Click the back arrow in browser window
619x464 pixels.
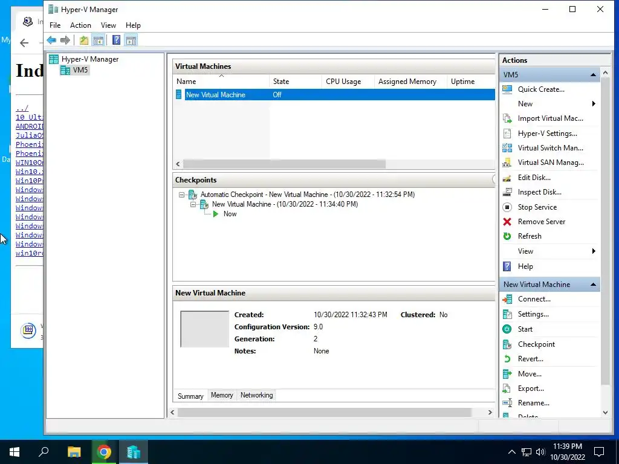(24, 43)
